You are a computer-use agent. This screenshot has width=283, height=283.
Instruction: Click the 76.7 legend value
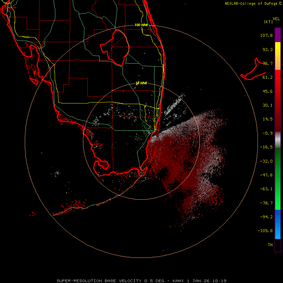pyautogui.click(x=268, y=63)
